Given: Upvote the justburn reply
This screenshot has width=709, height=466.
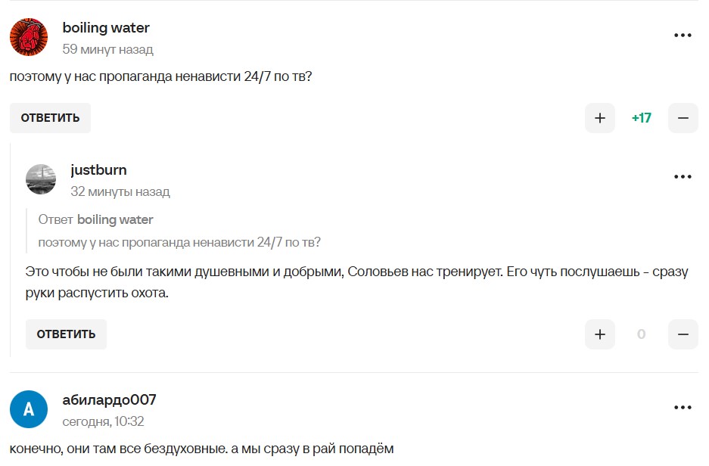Looking at the screenshot, I should click(x=600, y=334).
